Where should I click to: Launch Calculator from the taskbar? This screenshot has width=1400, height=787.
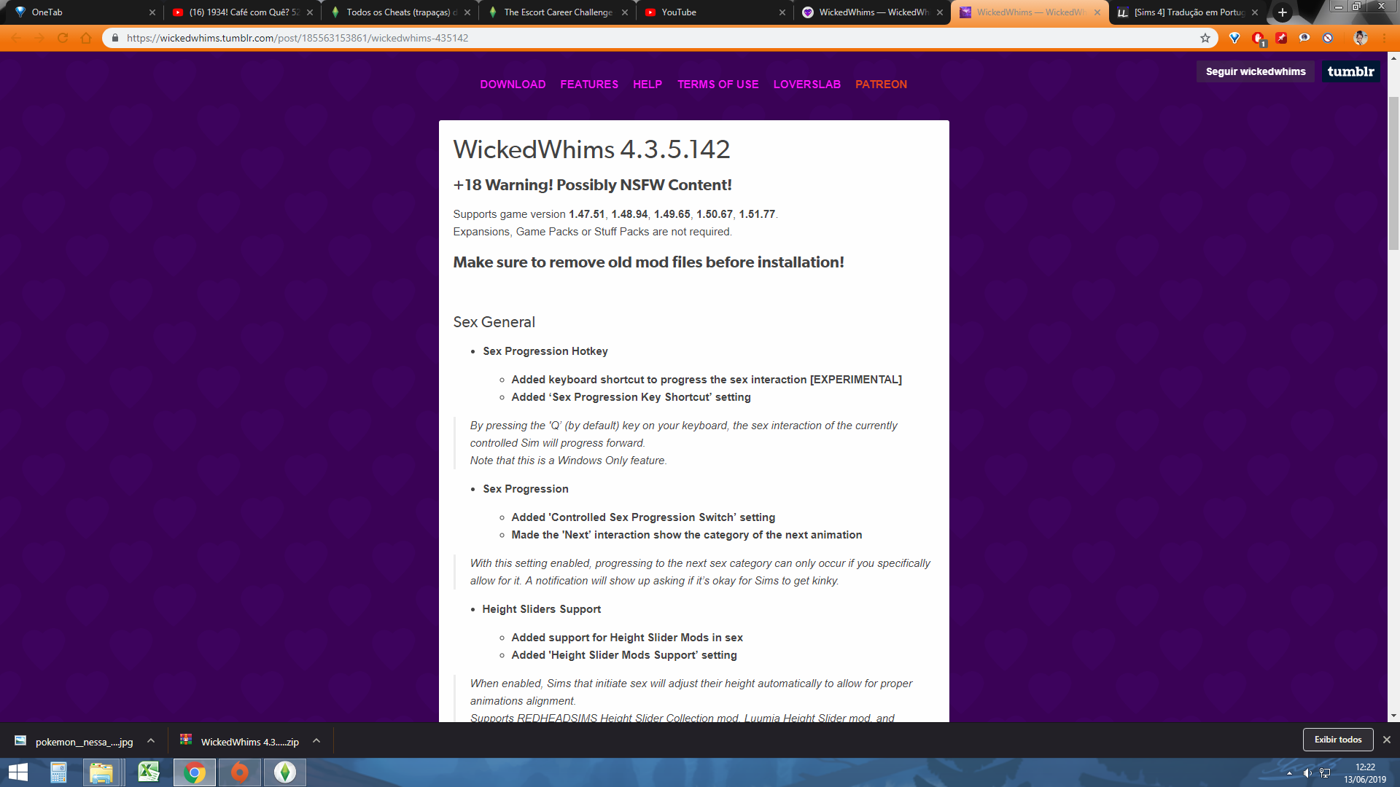58,772
